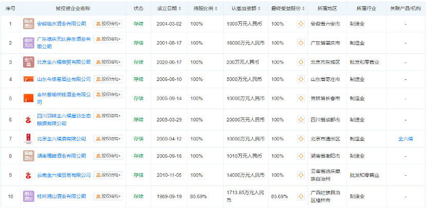Sort by 最终受益股份 column header
Screen dimensions: 426x208
pyautogui.click(x=287, y=9)
